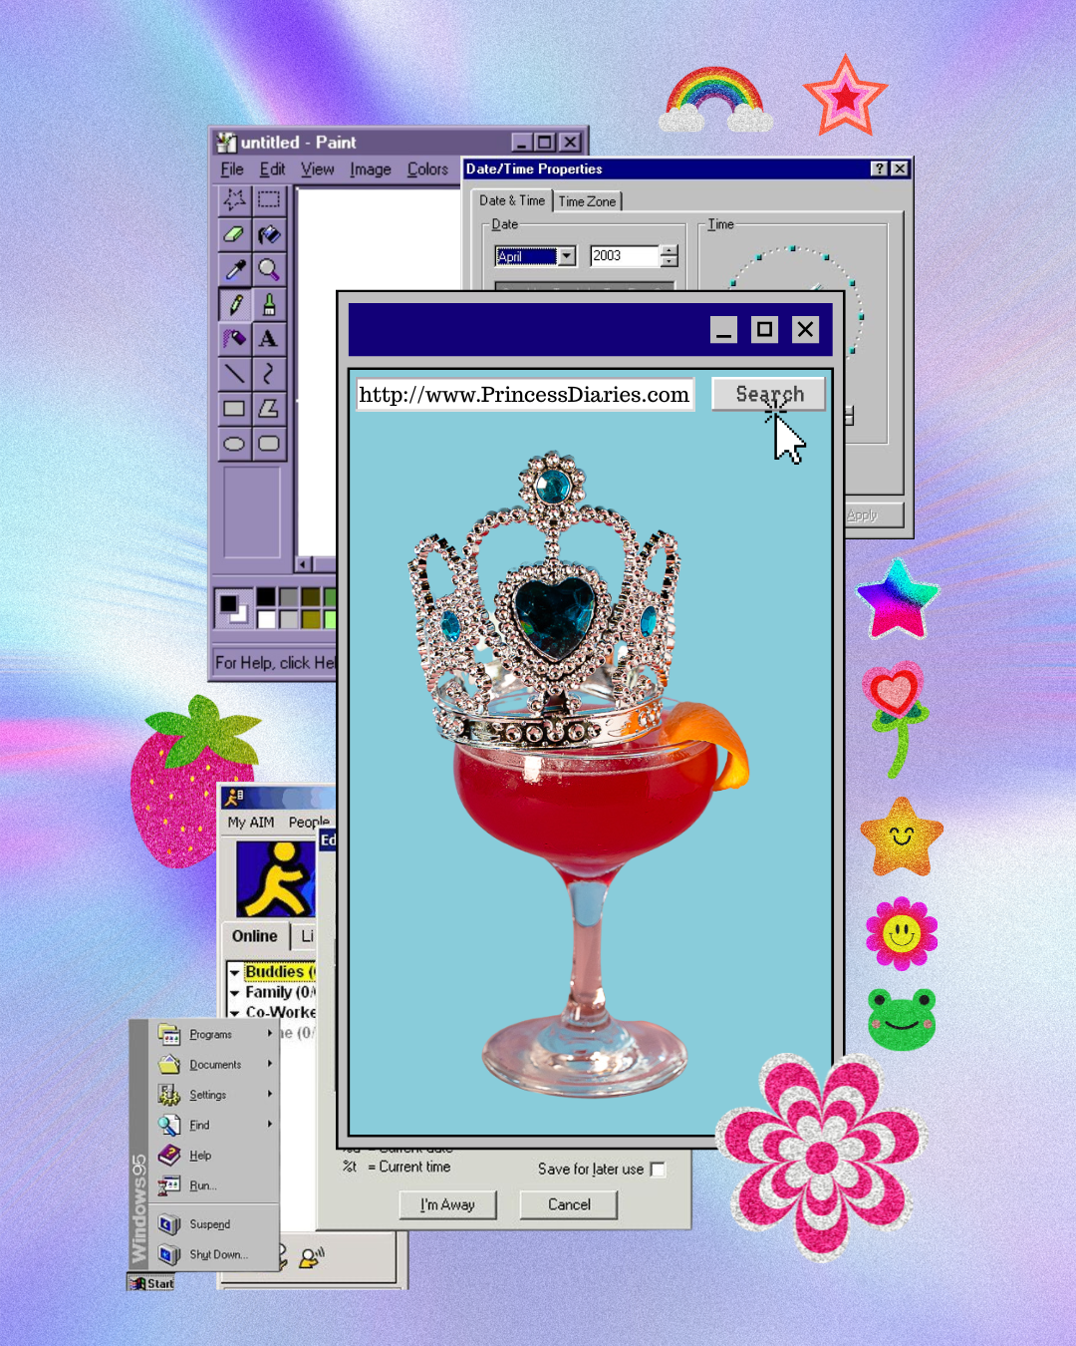The width and height of the screenshot is (1076, 1346).
Task: Switch to the Online tab in AIM
Action: (255, 936)
